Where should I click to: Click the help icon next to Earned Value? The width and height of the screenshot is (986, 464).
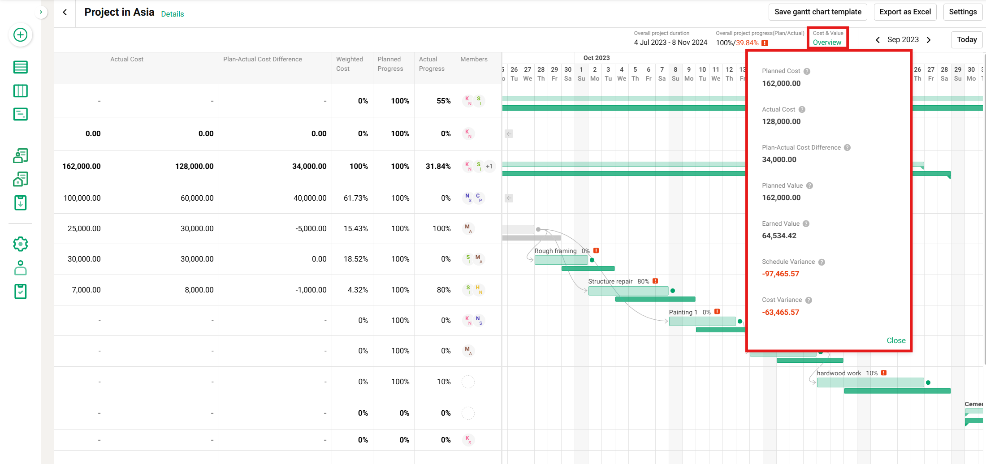pos(806,224)
